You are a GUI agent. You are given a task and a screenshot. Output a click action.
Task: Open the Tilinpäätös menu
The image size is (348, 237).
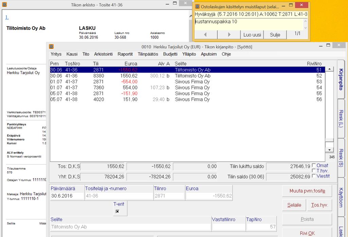(x=148, y=54)
